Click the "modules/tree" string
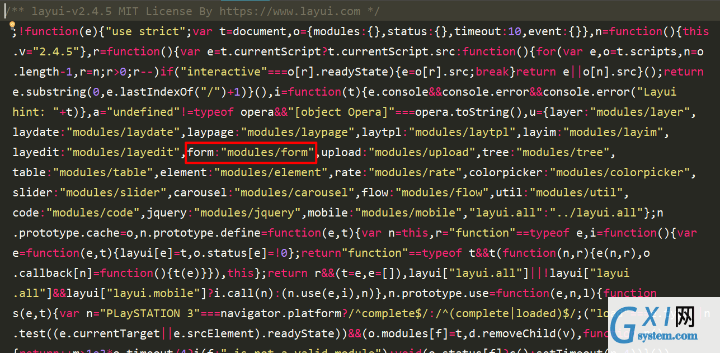720x353 pixels. click(562, 152)
